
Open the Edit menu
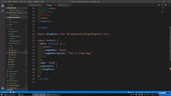coord(10,2)
